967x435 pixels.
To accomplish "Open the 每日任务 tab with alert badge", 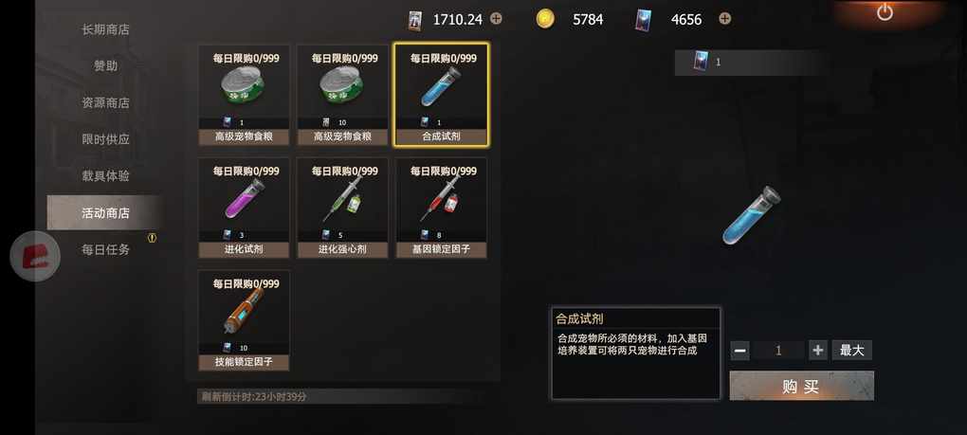I will (105, 249).
